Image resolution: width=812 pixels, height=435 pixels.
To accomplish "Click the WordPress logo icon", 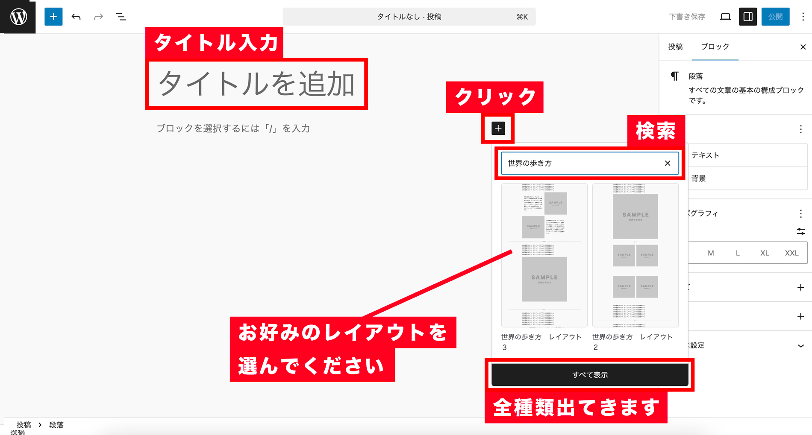I will coord(18,17).
